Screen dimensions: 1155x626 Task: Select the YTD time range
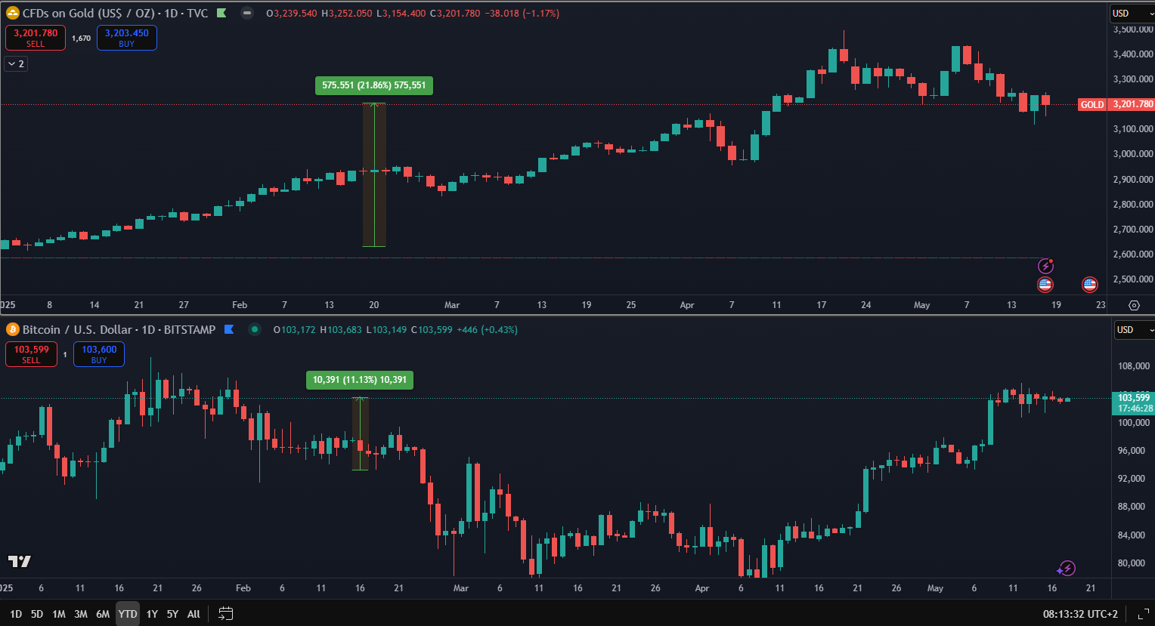tap(128, 614)
